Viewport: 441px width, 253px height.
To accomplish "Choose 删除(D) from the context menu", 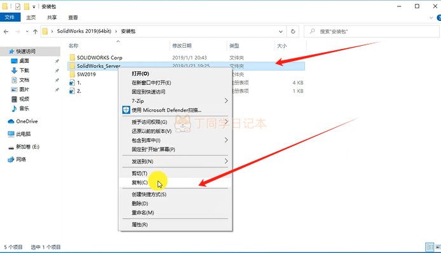I will point(175,203).
